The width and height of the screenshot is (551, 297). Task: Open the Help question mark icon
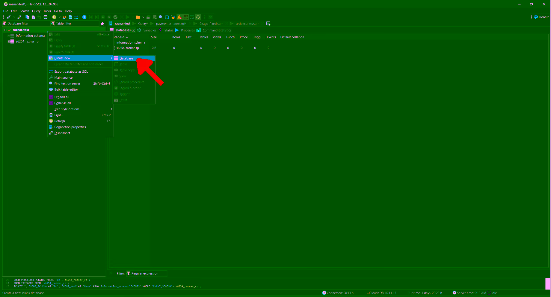click(x=84, y=17)
